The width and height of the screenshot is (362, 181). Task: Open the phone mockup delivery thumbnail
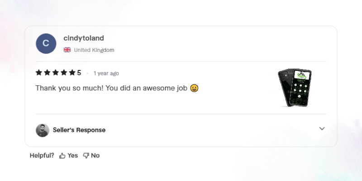coord(295,88)
